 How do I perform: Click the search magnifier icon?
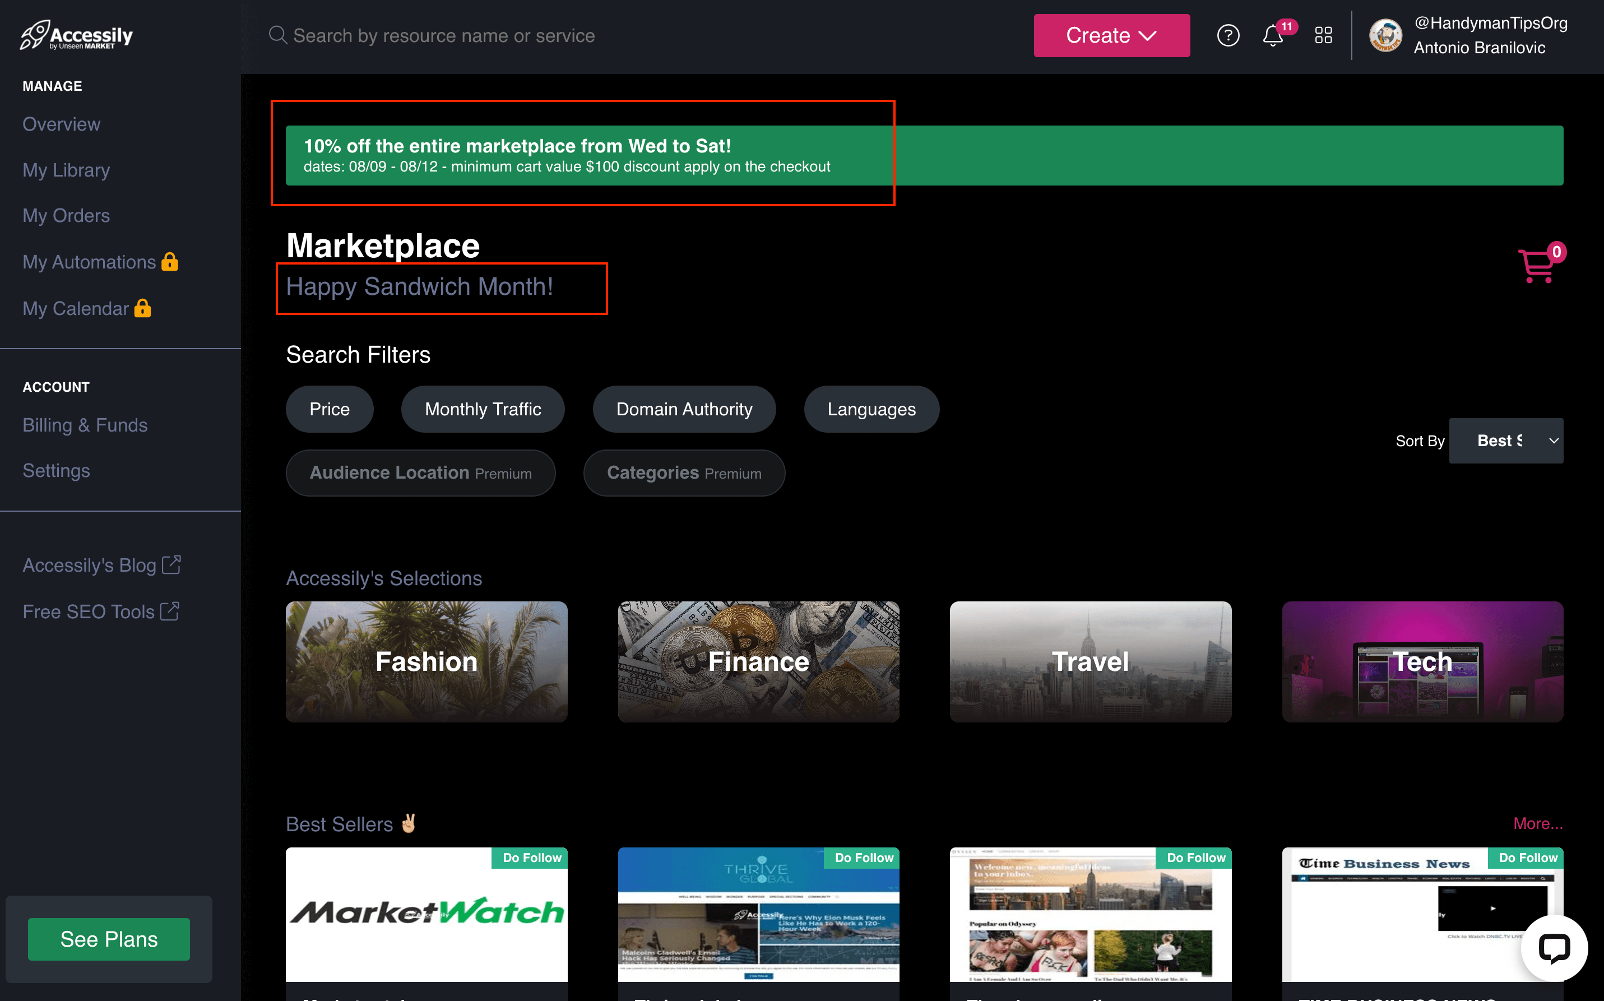(278, 35)
